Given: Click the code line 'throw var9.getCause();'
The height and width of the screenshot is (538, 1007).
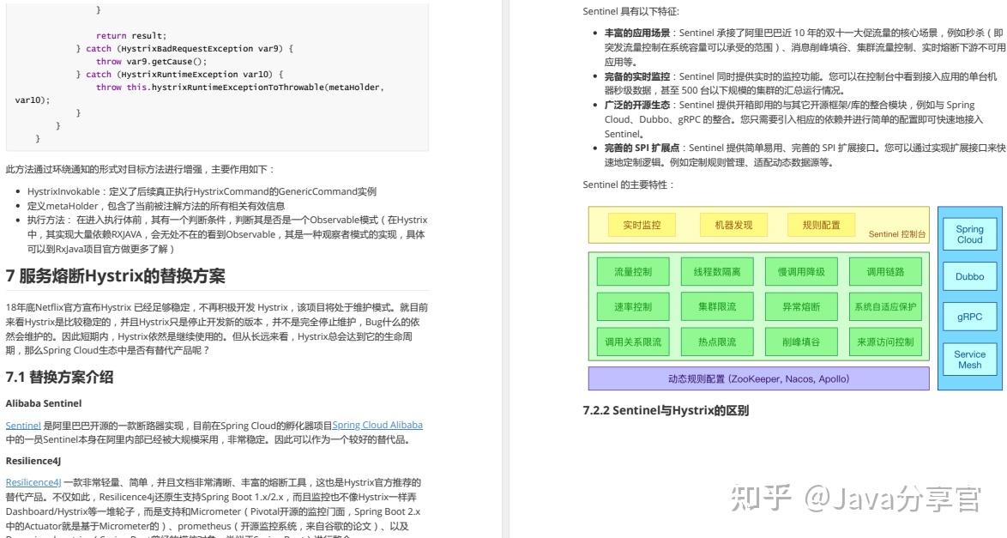Looking at the screenshot, I should 152,61.
